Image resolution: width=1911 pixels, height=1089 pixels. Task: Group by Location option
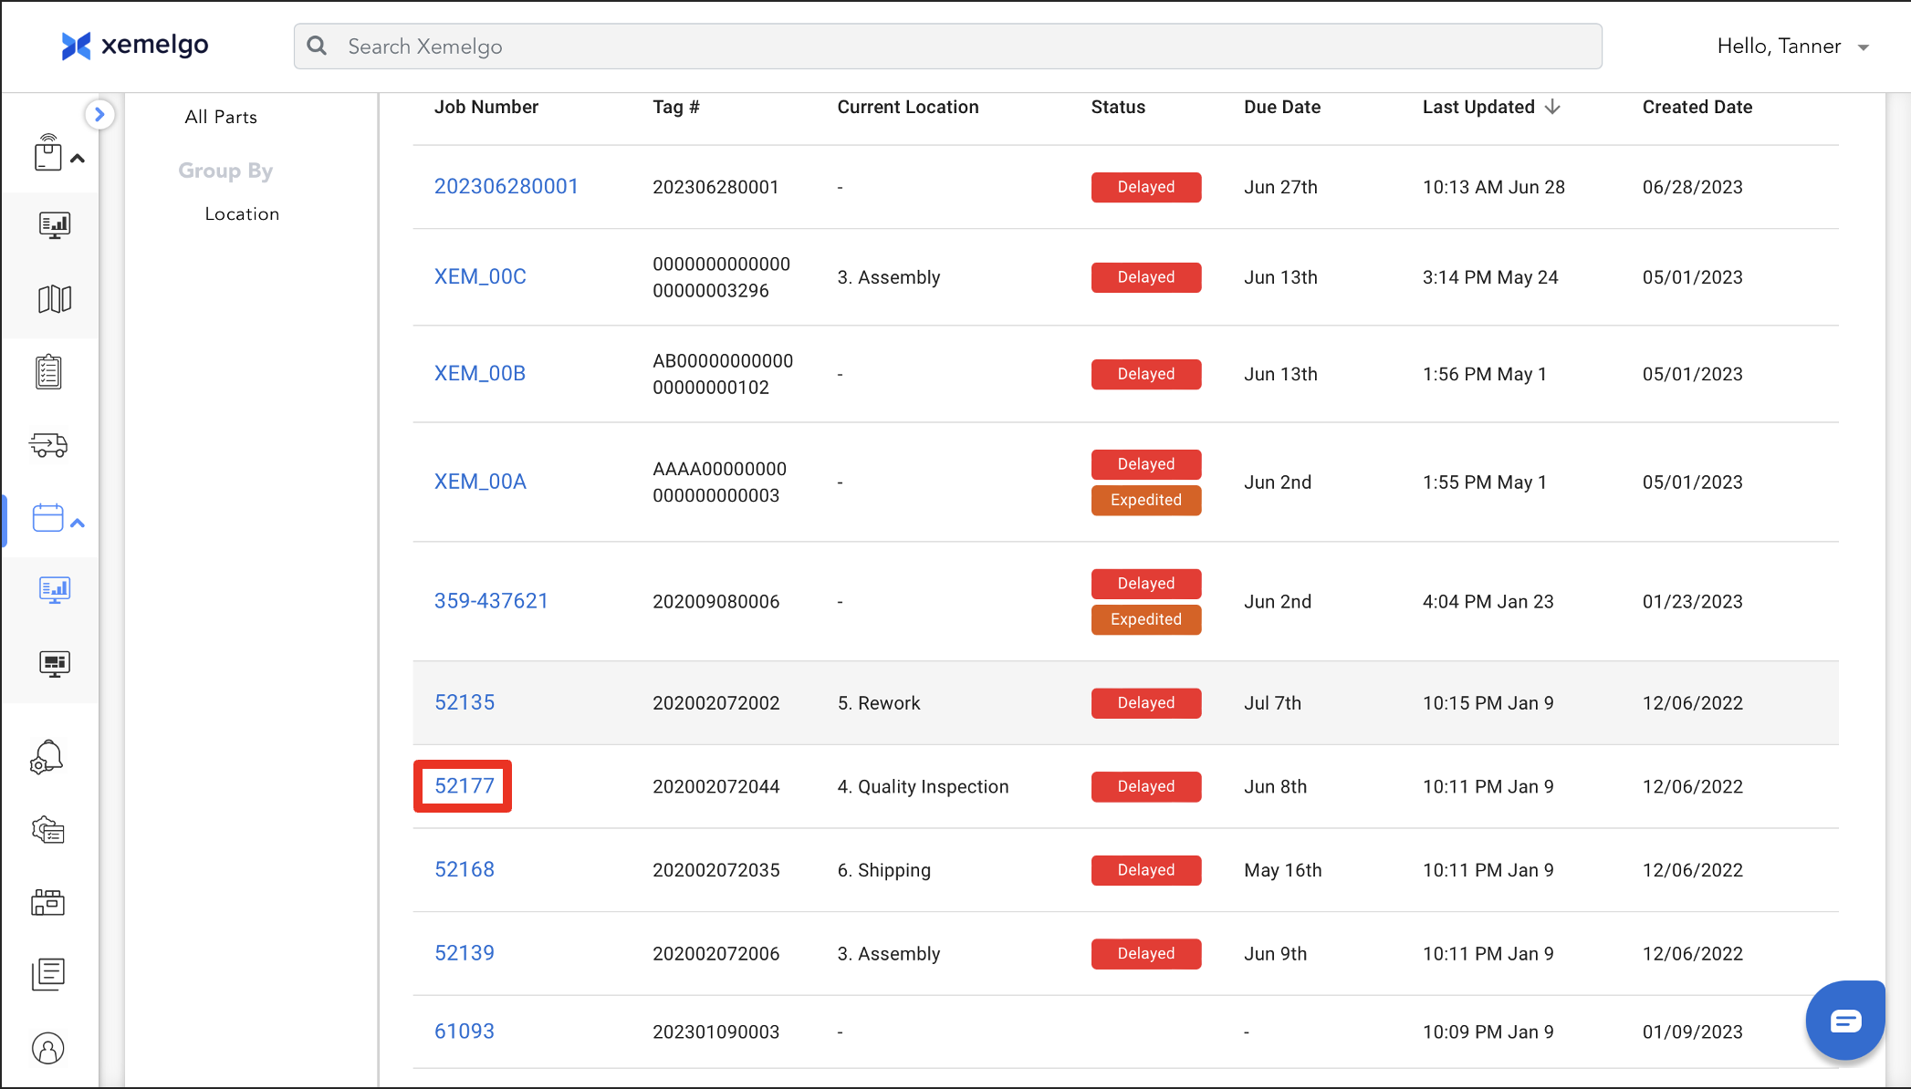tap(242, 213)
